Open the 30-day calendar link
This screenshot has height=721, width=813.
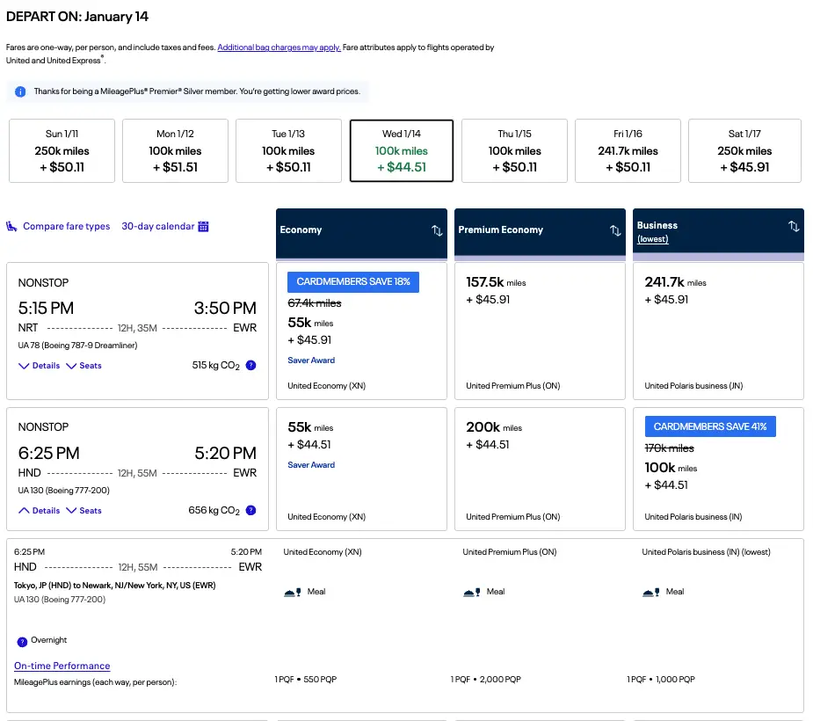(x=157, y=227)
